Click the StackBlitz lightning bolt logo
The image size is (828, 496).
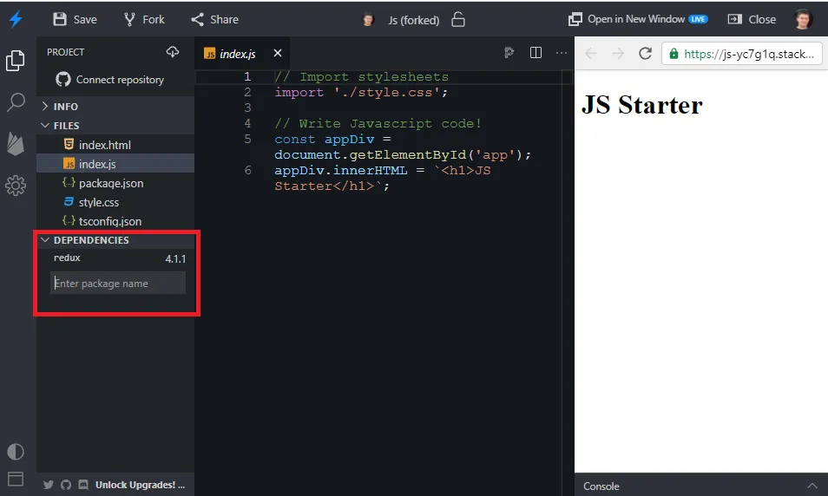coord(16,20)
